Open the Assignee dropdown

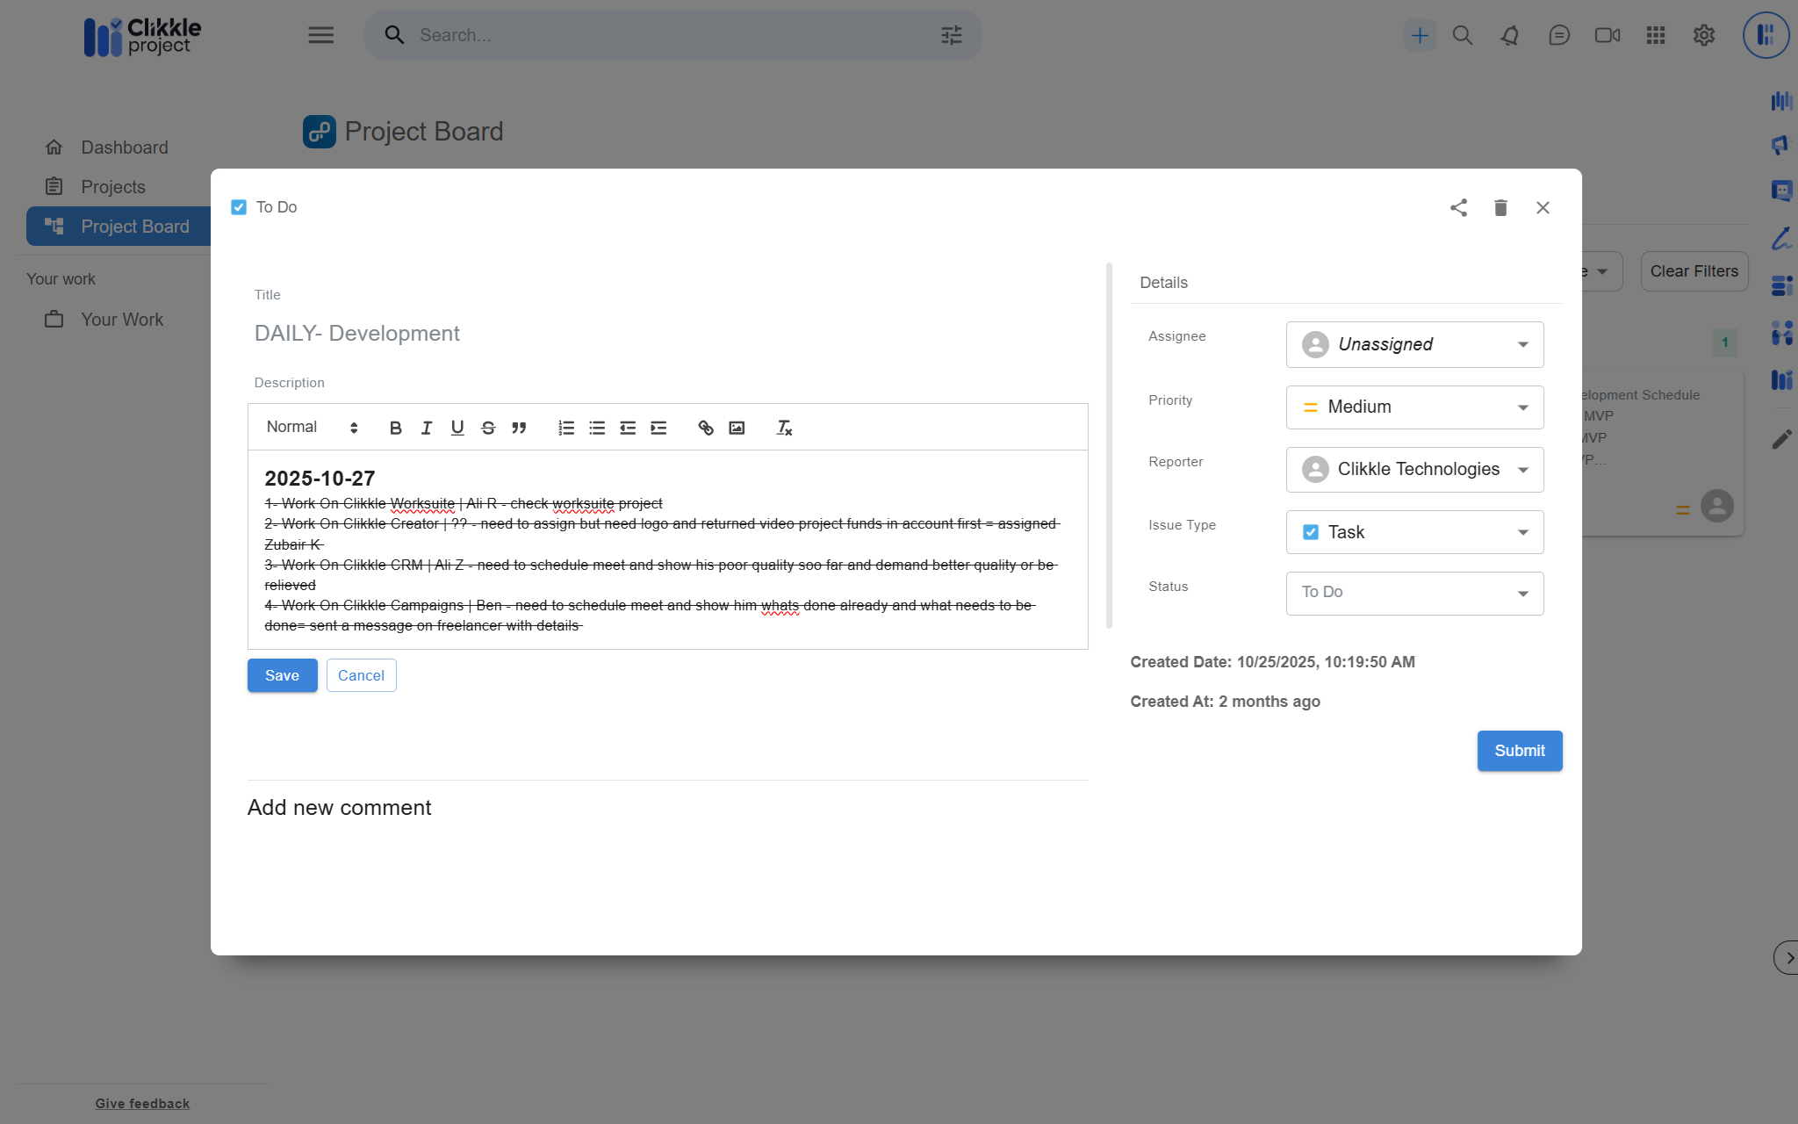[x=1414, y=344]
